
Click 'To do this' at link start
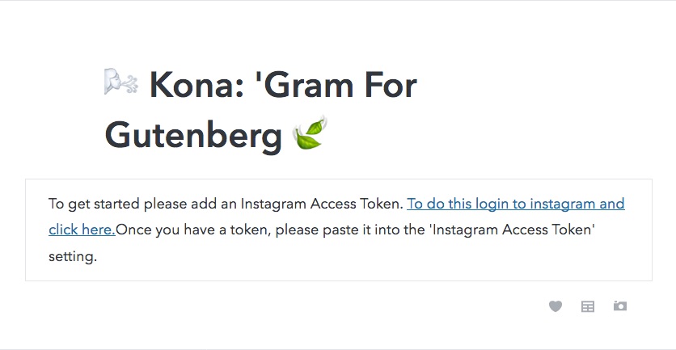(437, 204)
